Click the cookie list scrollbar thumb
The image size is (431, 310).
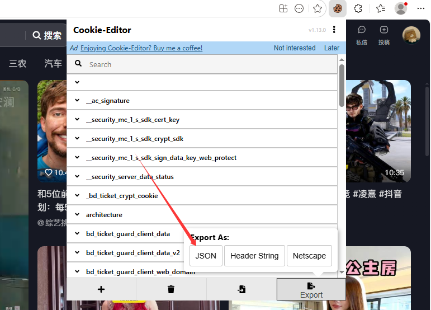coord(342,85)
